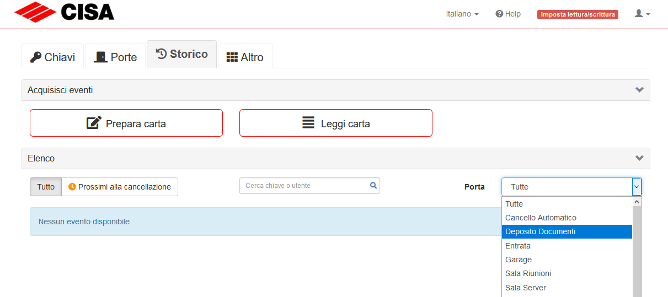Open the user account menu icon

642,14
